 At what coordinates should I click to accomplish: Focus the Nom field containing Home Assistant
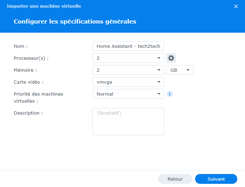(128, 46)
